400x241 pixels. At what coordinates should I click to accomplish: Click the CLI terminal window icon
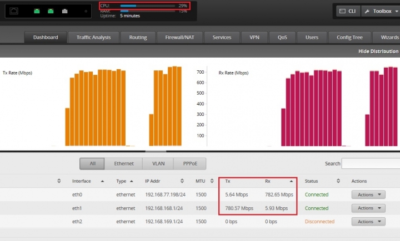[x=342, y=11]
